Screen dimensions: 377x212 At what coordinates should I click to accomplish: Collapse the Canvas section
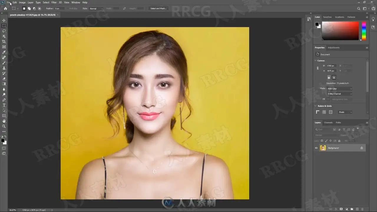click(x=315, y=61)
